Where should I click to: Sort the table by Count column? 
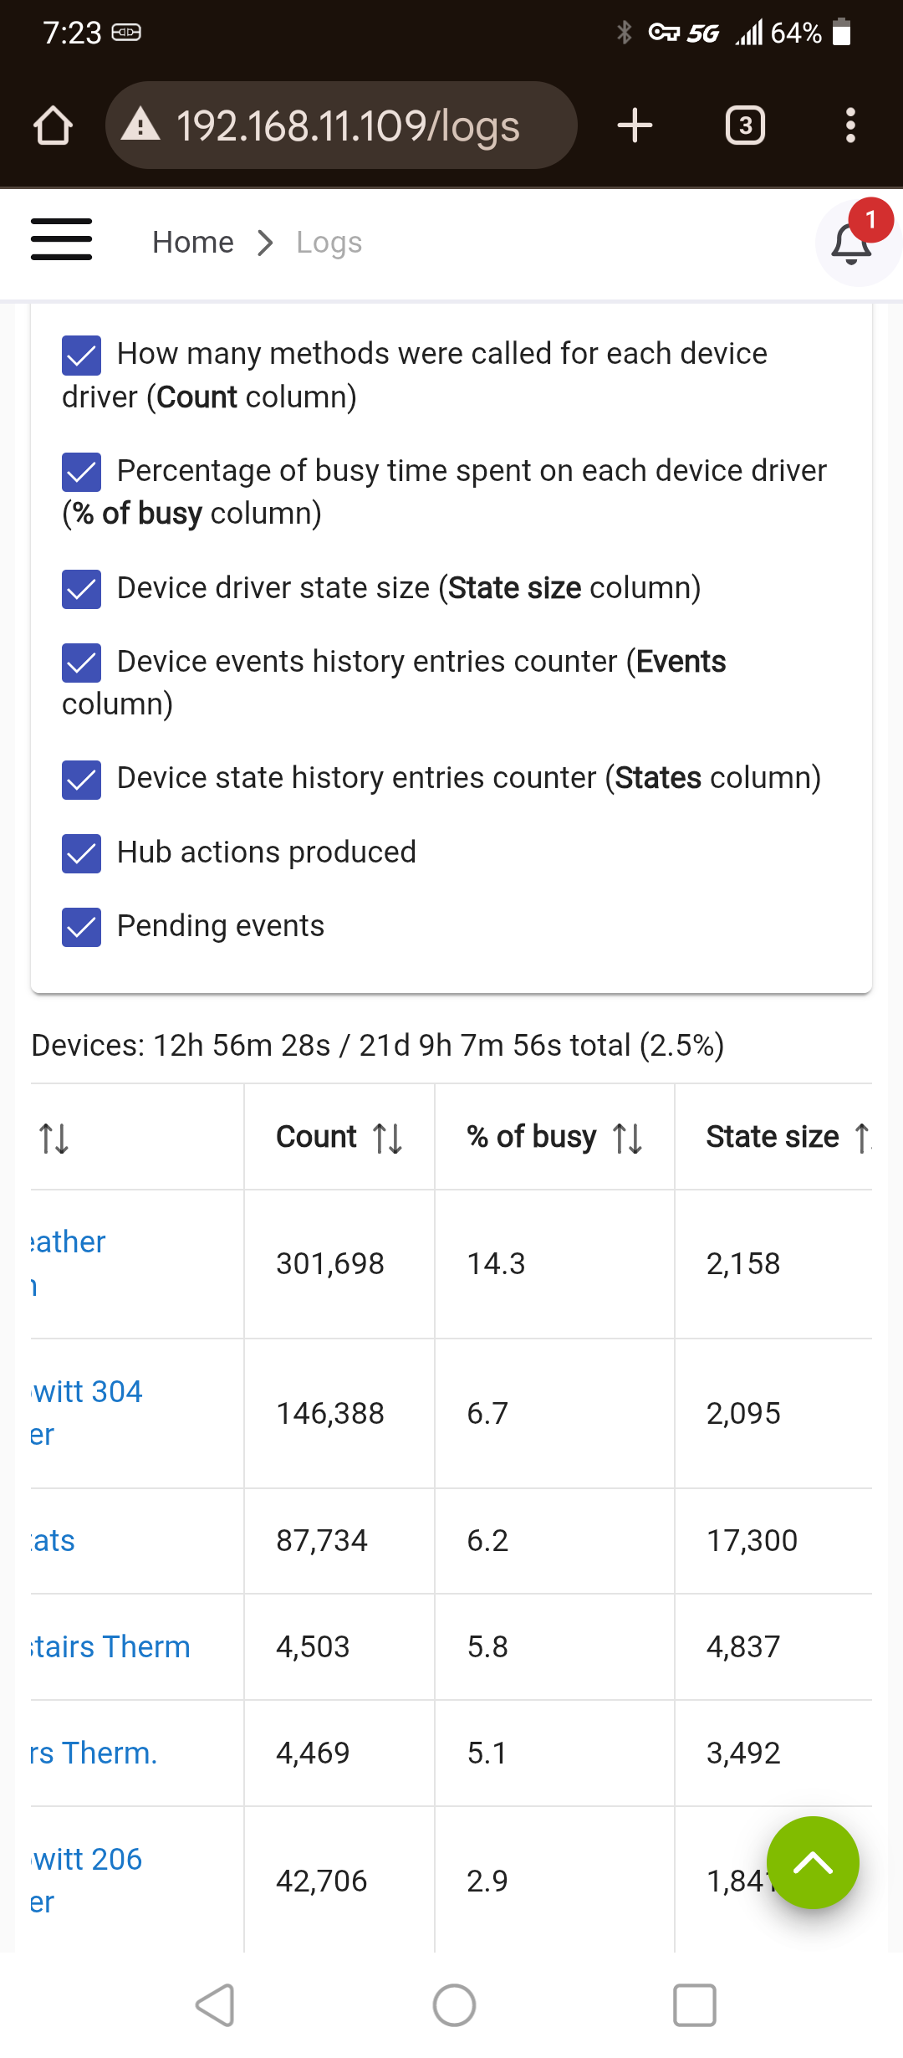(x=388, y=1138)
